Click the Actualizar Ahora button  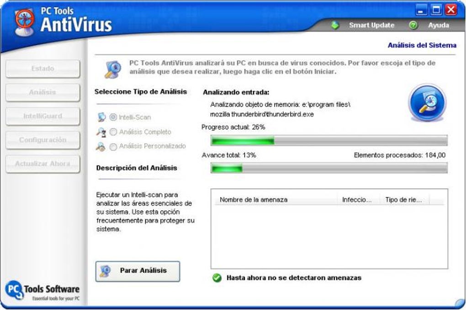pos(43,164)
